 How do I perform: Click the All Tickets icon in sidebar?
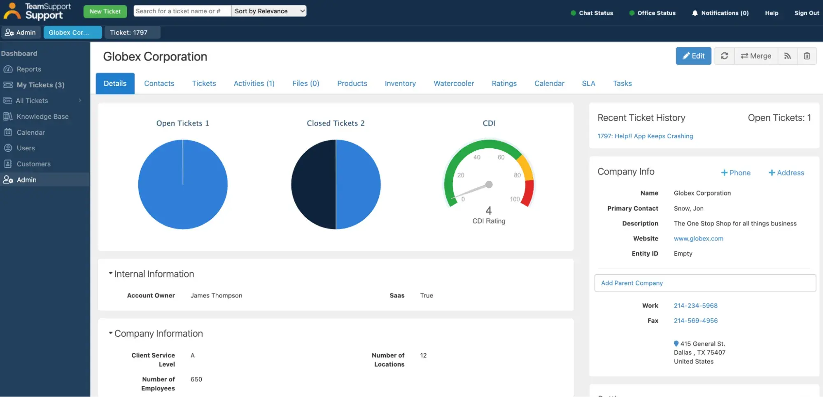tap(7, 100)
